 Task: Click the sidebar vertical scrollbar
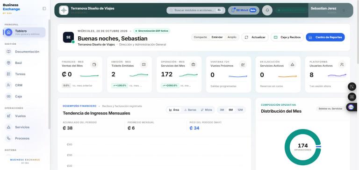coord(49,74)
